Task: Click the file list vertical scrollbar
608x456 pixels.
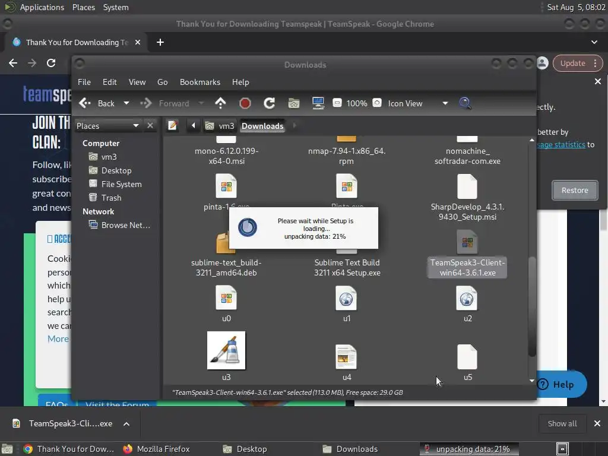Action: (x=531, y=306)
